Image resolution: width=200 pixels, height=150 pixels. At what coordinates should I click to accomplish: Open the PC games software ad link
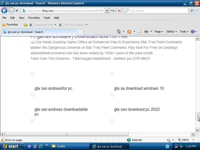(79, 37)
